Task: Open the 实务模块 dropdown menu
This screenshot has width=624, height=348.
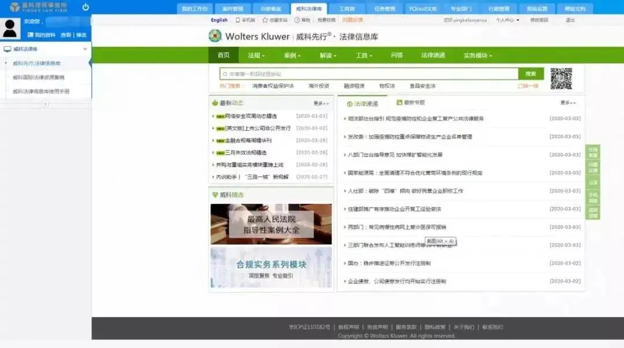Action: click(478, 55)
